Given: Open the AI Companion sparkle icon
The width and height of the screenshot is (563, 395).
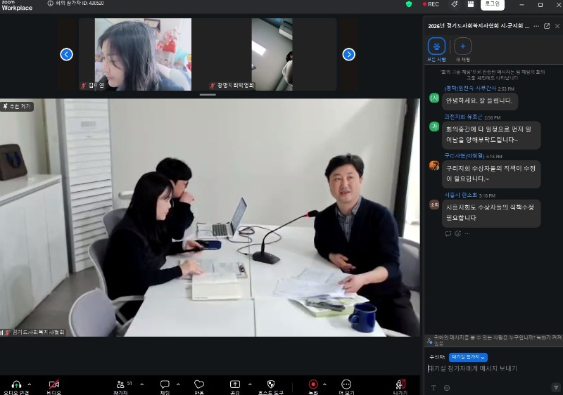Looking at the screenshot, I should (x=454, y=4).
